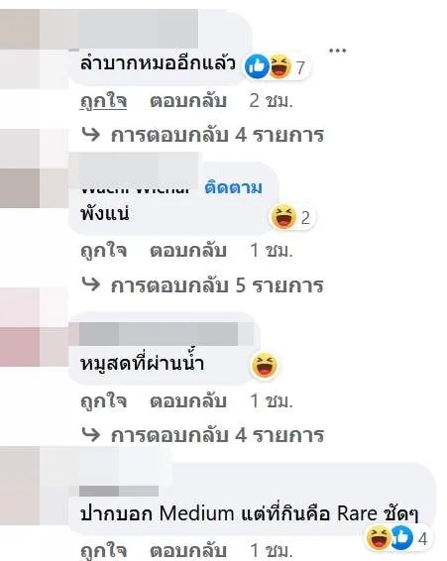Click the 2 ชม. timestamp of first comment
Screen dimensions: 447x561
tap(271, 101)
